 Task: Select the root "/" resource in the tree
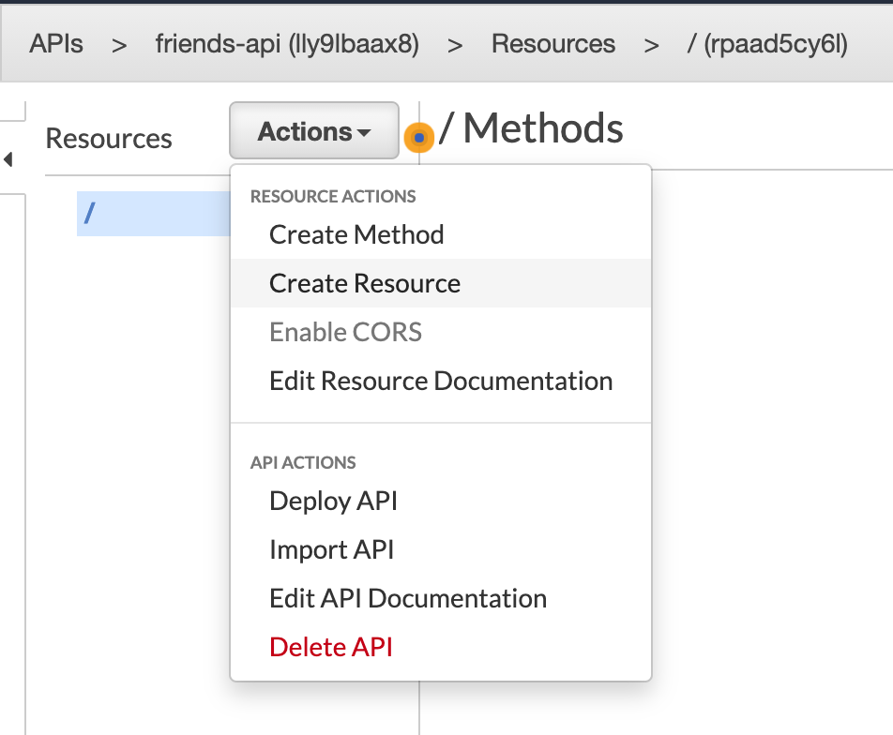pyautogui.click(x=90, y=214)
